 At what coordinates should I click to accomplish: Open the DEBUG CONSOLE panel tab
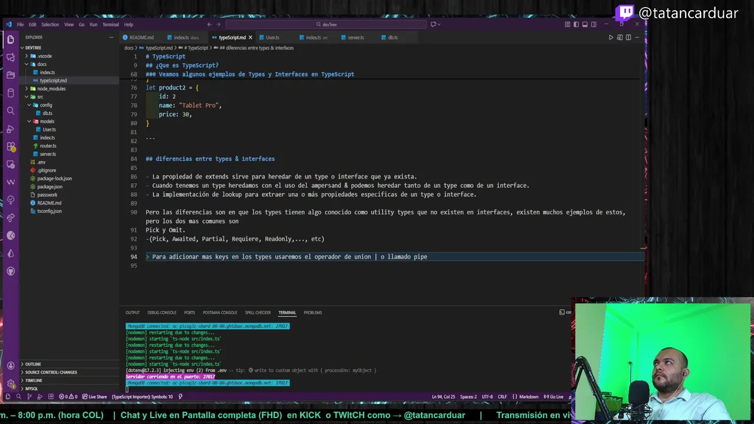pos(162,313)
